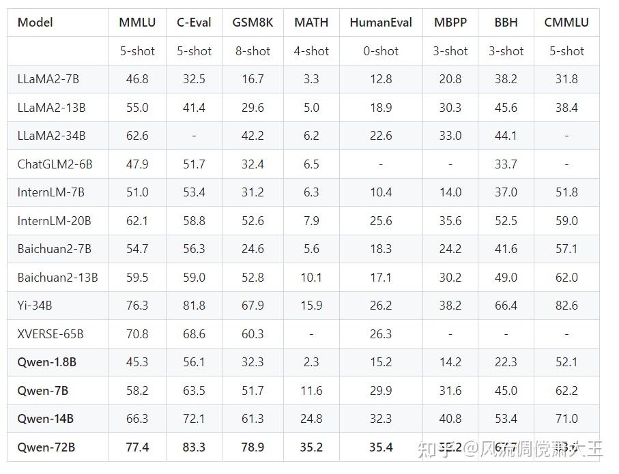
Task: Select the C-Eval column header
Action: [x=194, y=23]
